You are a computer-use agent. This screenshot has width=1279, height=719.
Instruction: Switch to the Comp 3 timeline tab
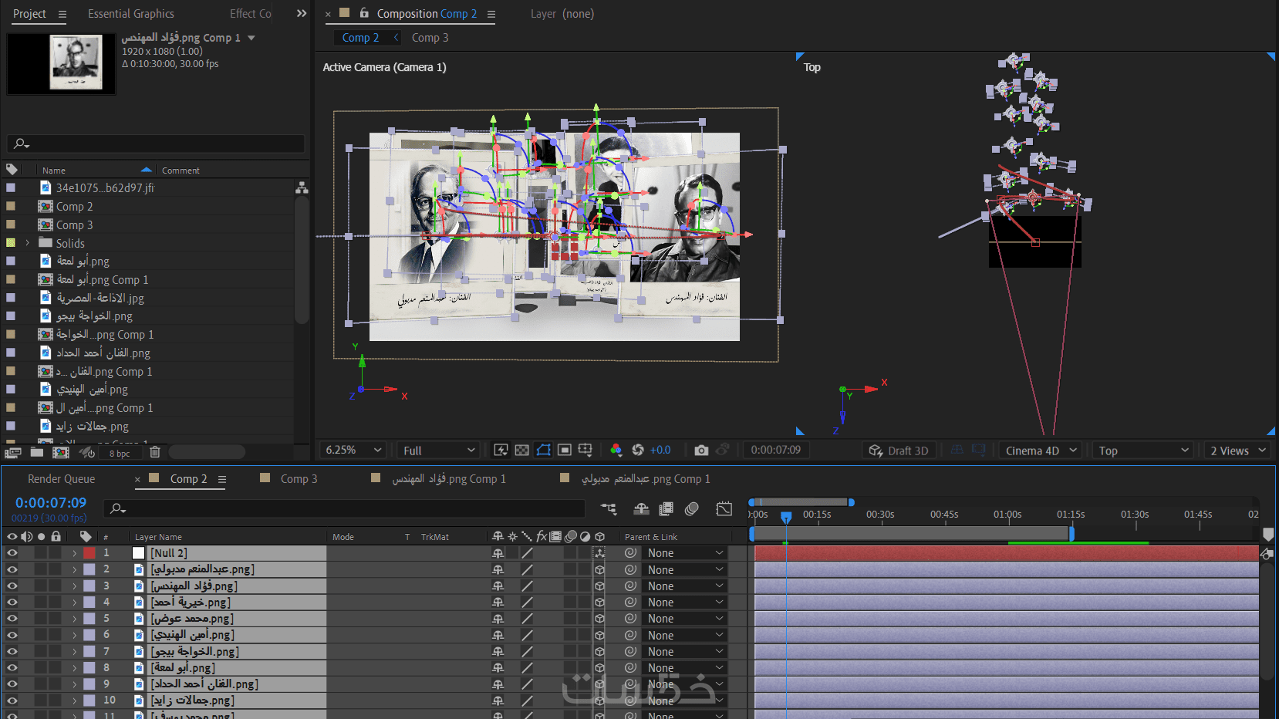[x=299, y=479]
